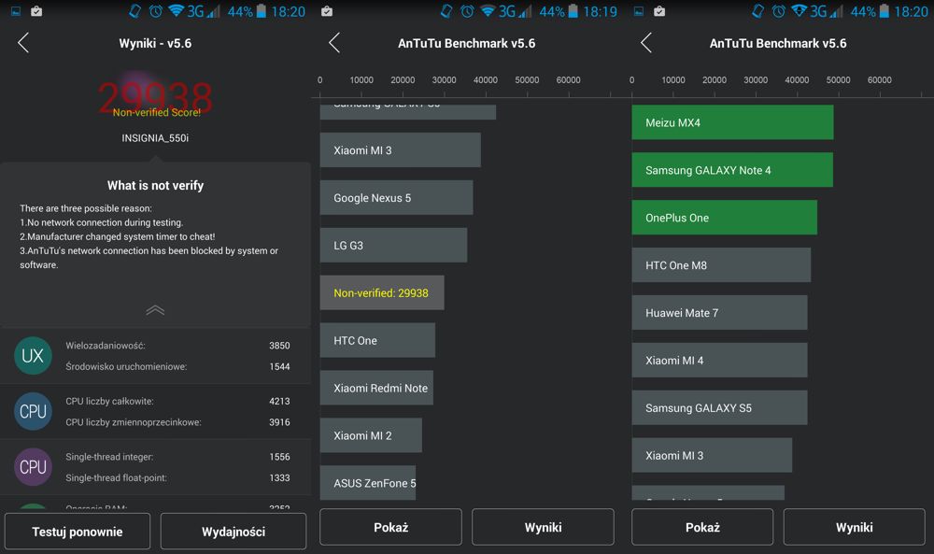Tap Pokaż button in right screen

[702, 527]
